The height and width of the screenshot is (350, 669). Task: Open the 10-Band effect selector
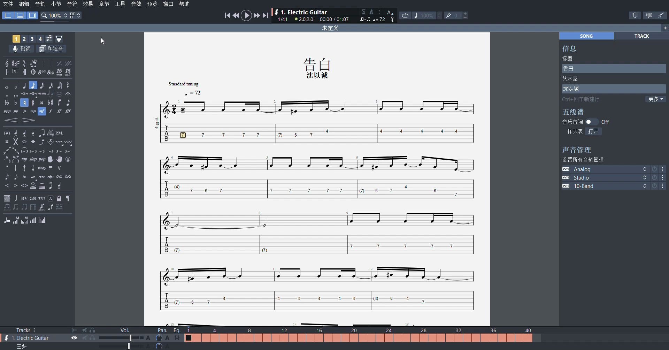610,186
